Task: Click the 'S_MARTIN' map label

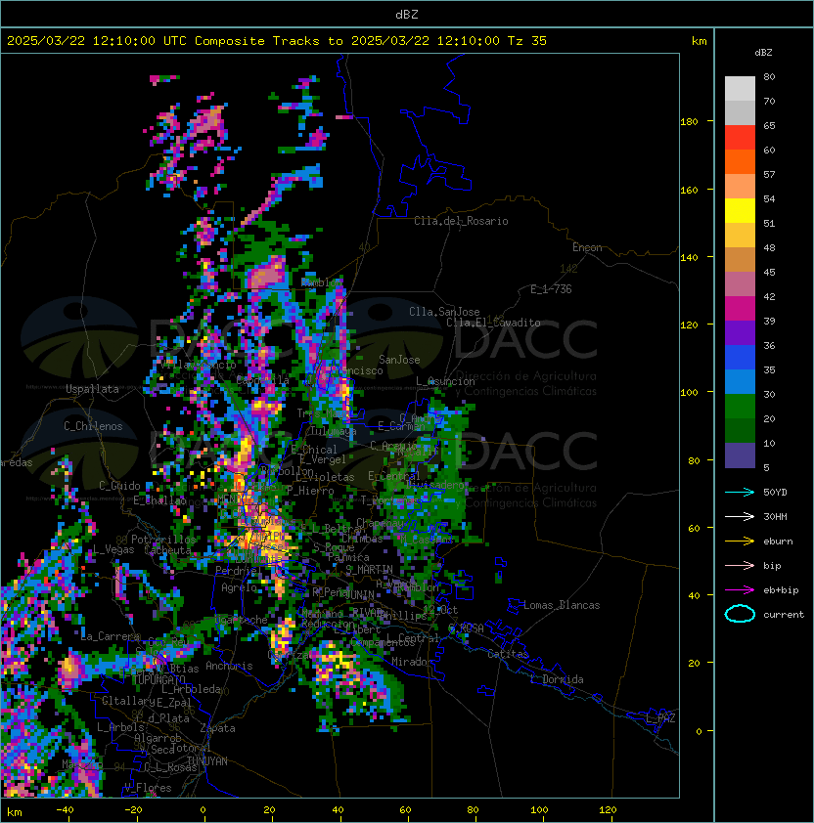Action: point(370,569)
